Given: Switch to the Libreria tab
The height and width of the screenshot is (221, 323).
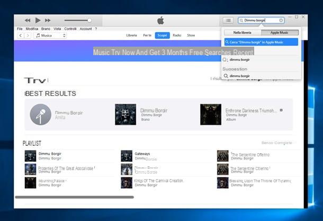Looking at the screenshot, I should click(x=131, y=36).
